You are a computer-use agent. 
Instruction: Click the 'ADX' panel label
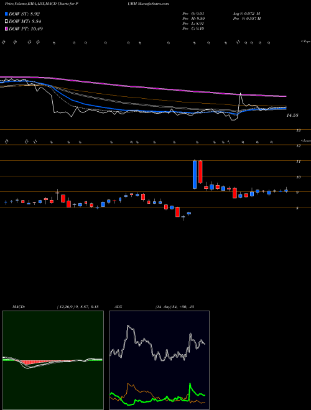pyautogui.click(x=118, y=307)
